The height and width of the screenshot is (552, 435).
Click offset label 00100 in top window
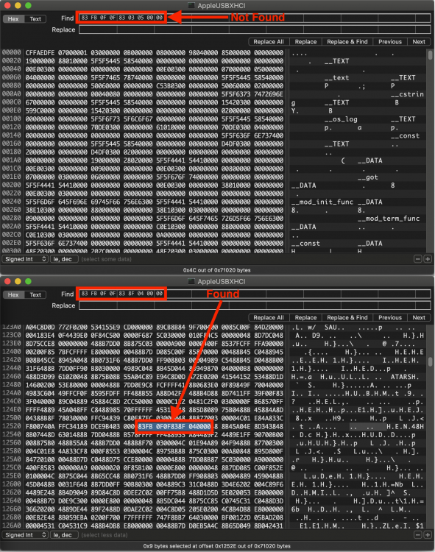coord(12,119)
